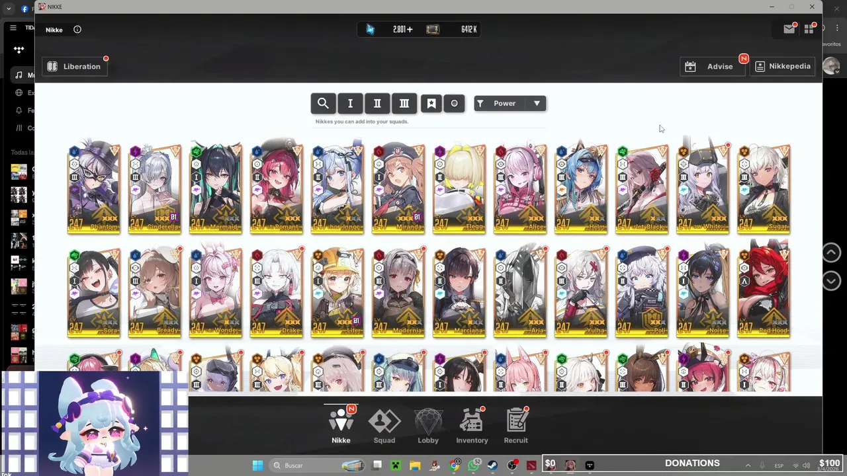The image size is (847, 476).
Task: Toggle the bookmark favorites filter
Action: pyautogui.click(x=431, y=103)
